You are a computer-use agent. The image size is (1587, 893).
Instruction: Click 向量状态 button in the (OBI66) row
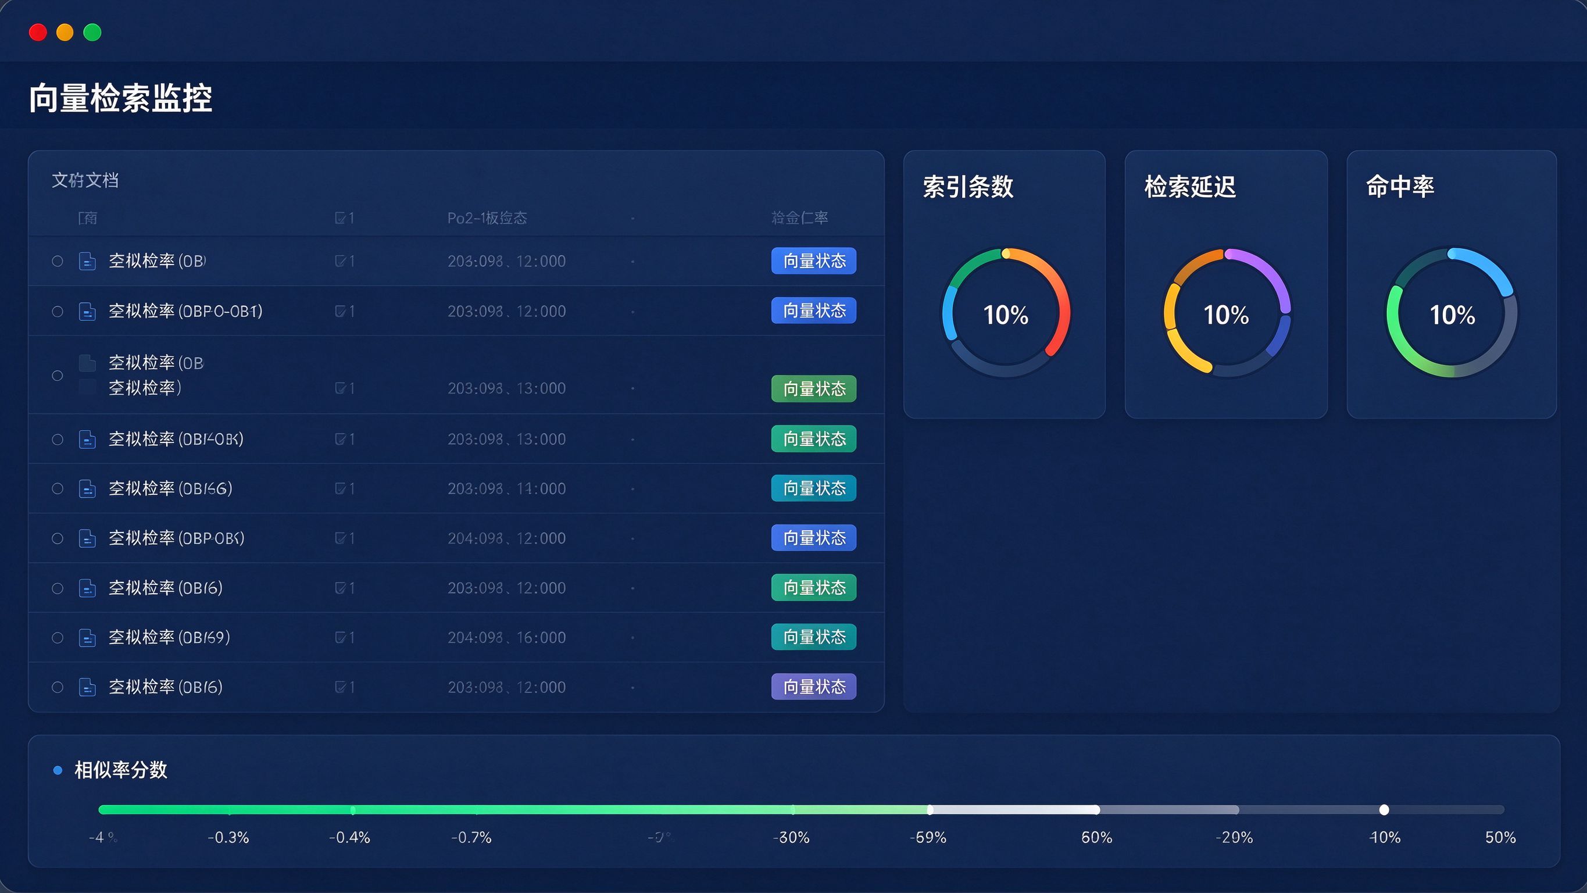tap(814, 488)
